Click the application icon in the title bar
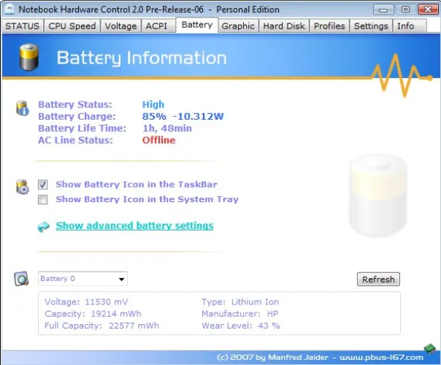Viewport: 441px width, 365px height. point(9,9)
